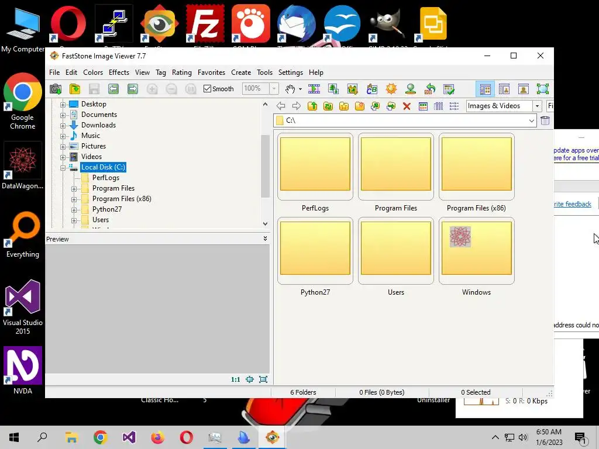
Task: Open Windows Start menu
Action: (x=14, y=437)
